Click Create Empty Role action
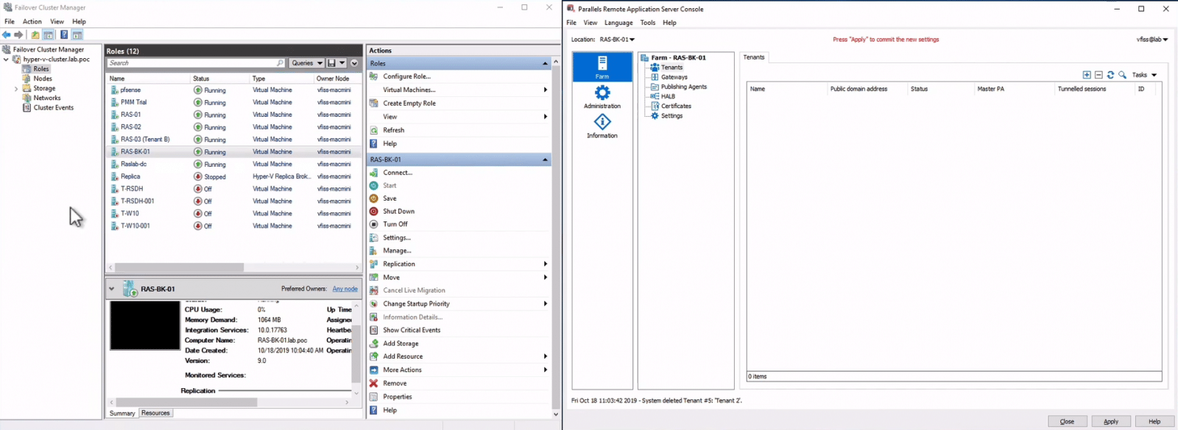 409,104
